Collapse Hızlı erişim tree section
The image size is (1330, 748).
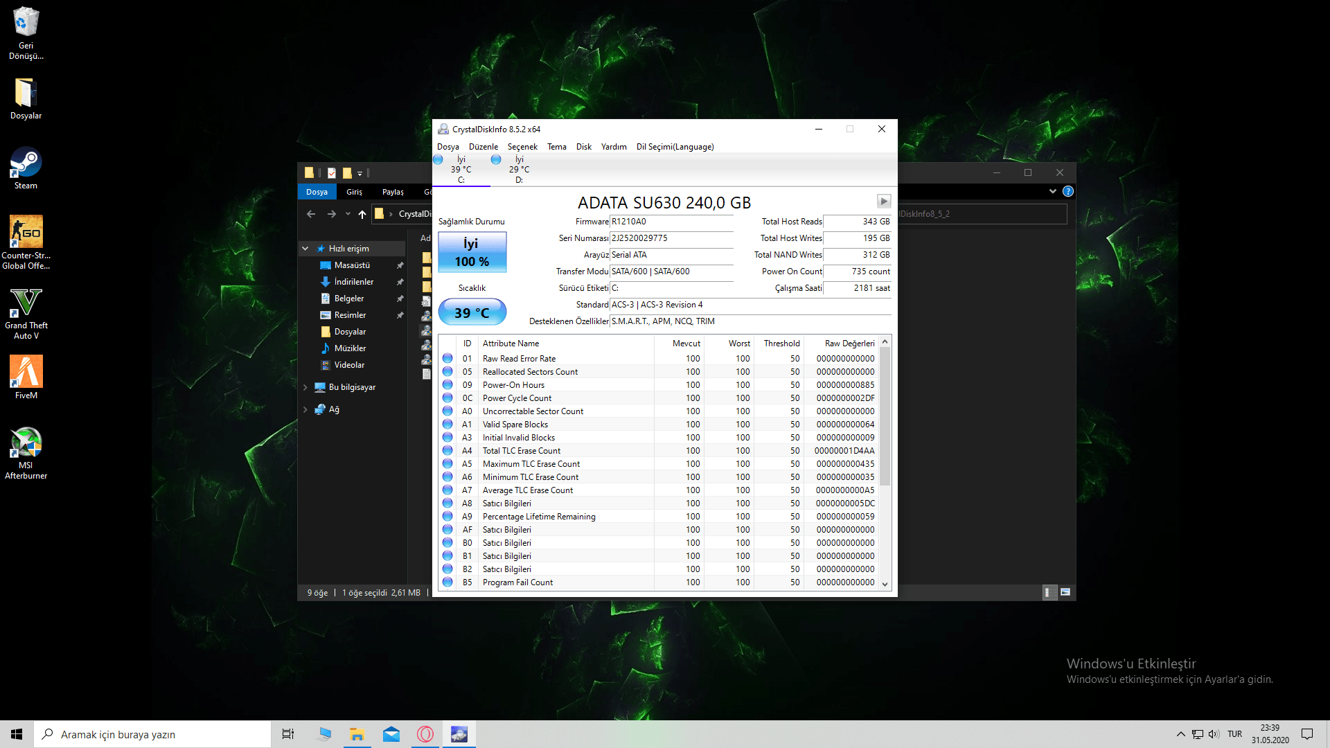[x=305, y=249]
